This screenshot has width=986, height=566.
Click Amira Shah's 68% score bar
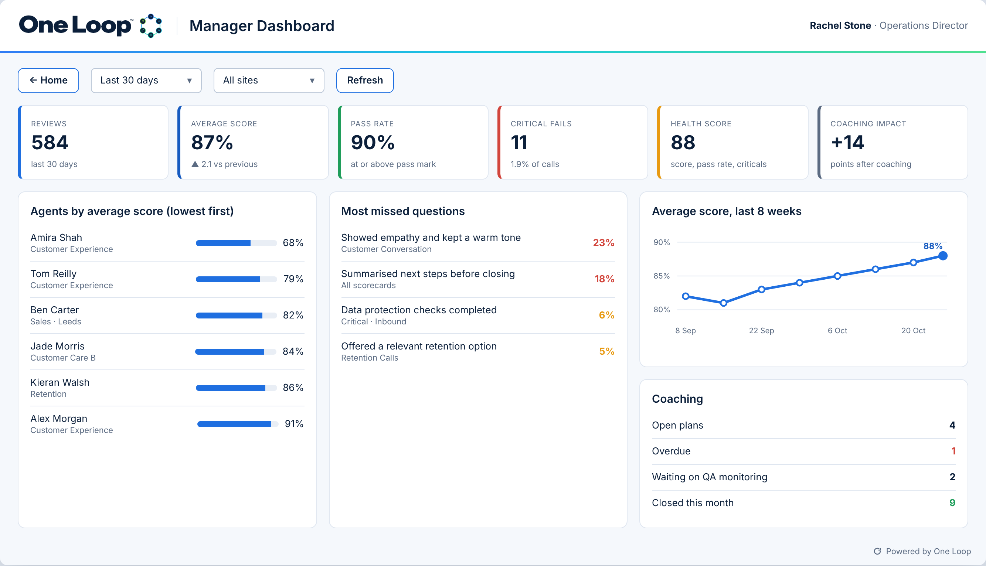237,243
